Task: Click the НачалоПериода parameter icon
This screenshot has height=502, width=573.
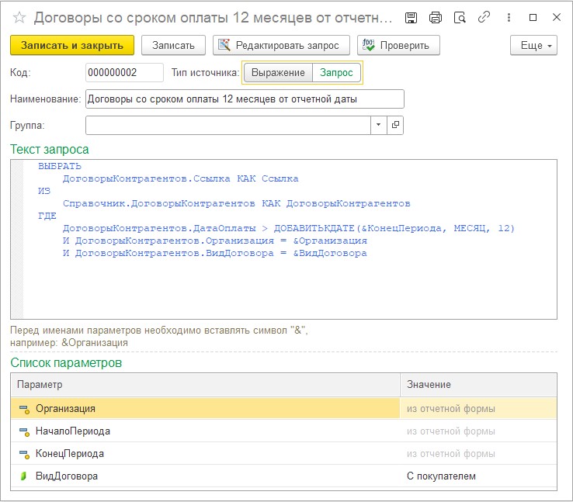Action: (24, 431)
